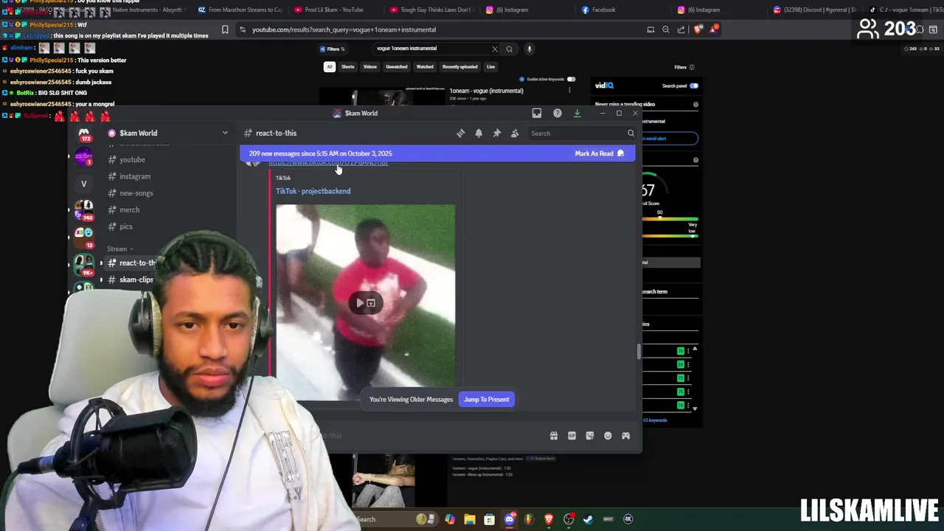
Task: Open OBS Studio from taskbar
Action: click(x=569, y=519)
